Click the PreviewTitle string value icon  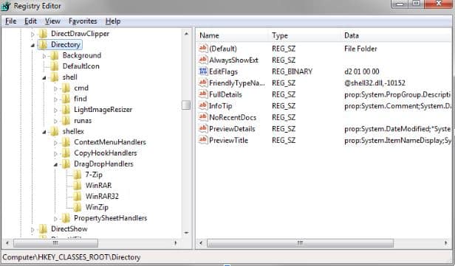point(203,140)
